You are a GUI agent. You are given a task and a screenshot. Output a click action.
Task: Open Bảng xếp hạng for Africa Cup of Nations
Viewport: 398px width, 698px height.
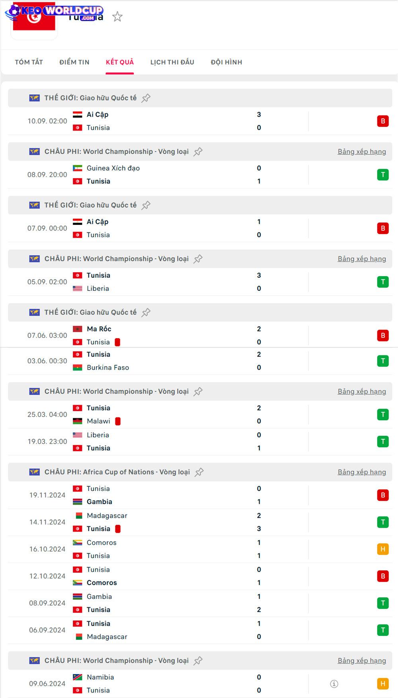click(x=362, y=472)
